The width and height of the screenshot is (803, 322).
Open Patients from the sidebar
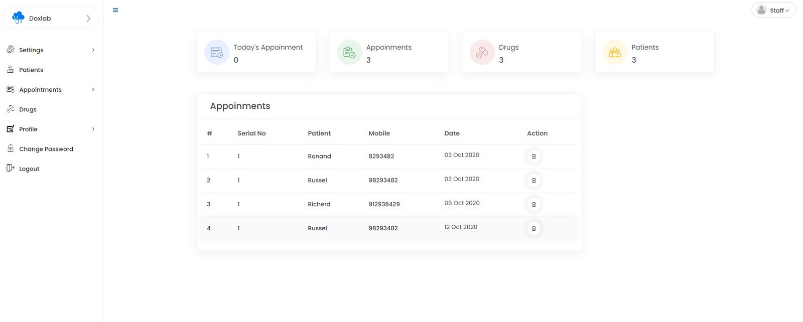tap(31, 70)
